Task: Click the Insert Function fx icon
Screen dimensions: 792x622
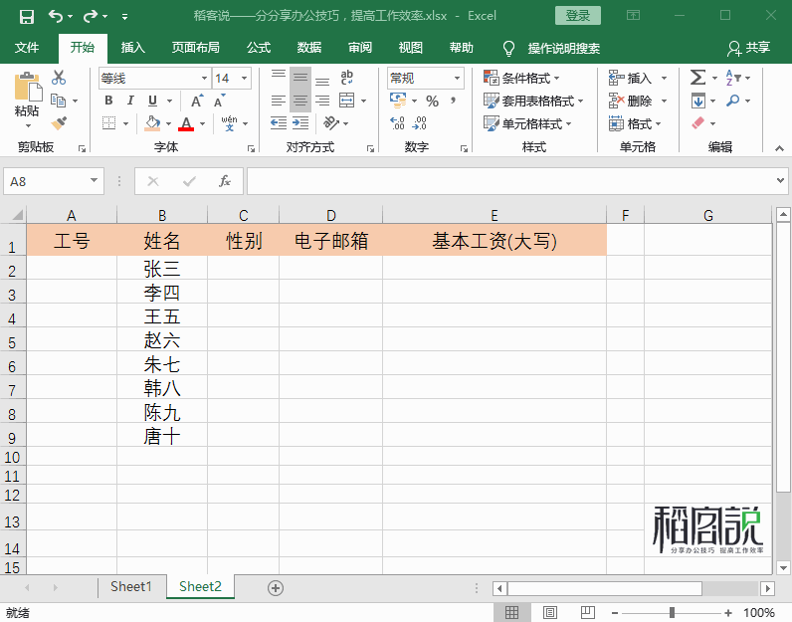Action: [224, 181]
